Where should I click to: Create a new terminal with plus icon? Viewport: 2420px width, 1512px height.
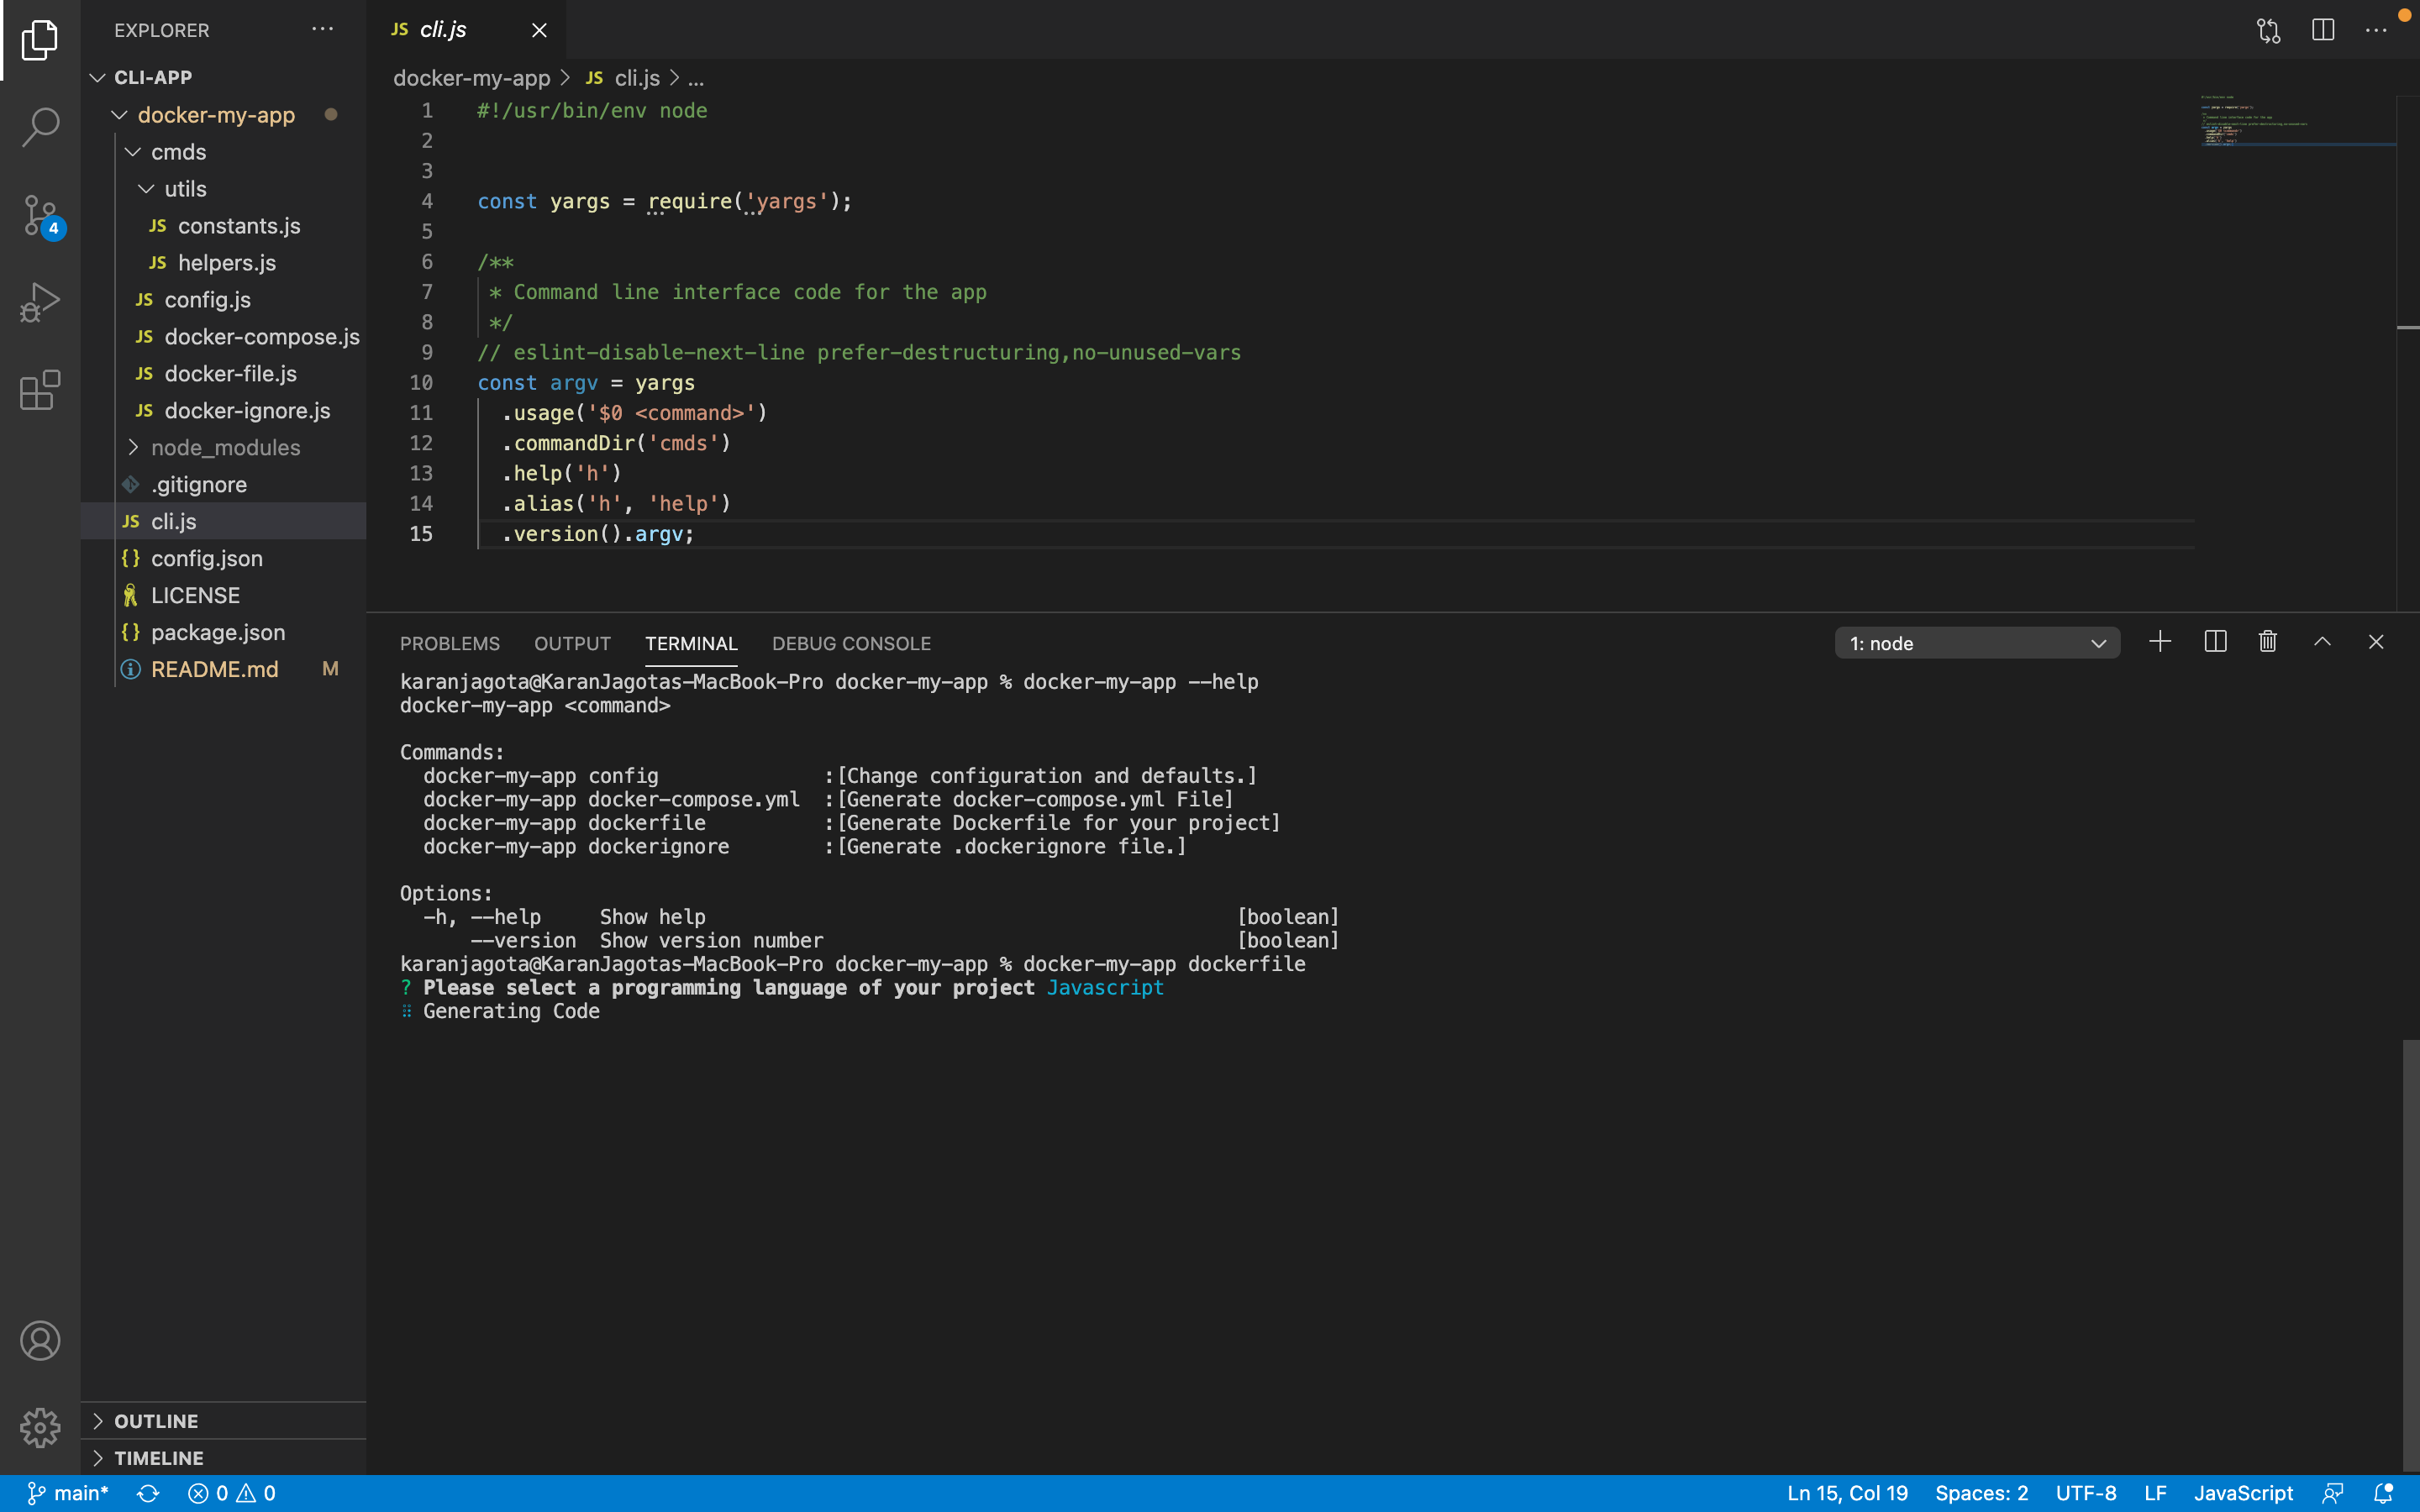click(x=2160, y=642)
